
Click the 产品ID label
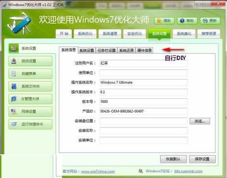point(89,111)
